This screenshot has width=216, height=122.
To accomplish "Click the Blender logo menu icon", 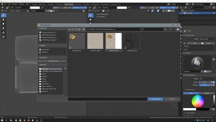I will tap(2, 4).
